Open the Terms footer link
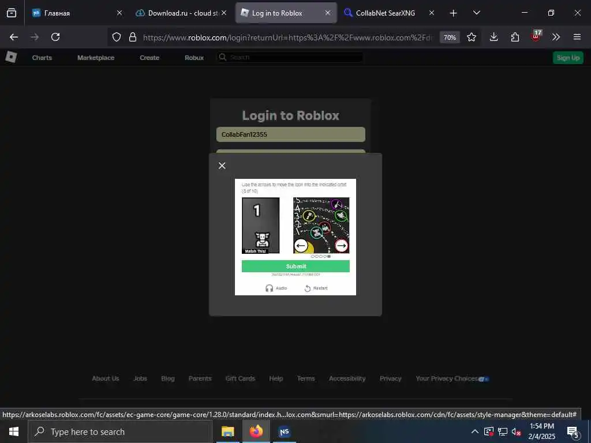This screenshot has width=591, height=443. coord(306,378)
